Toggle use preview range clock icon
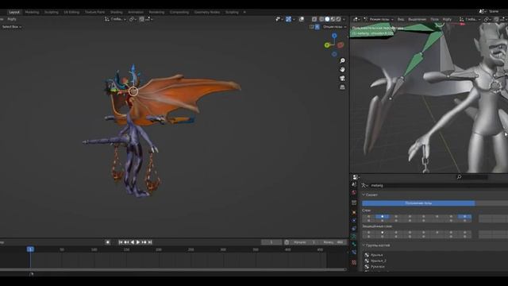The height and width of the screenshot is (286, 508). click(287, 242)
